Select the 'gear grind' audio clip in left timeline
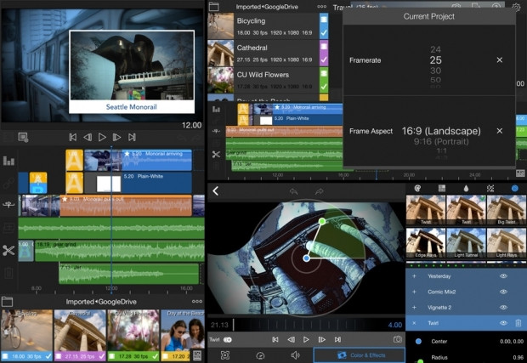The height and width of the screenshot is (363, 527). (x=119, y=251)
